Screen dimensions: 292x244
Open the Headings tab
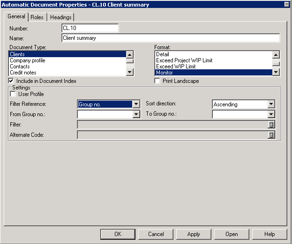(x=61, y=17)
